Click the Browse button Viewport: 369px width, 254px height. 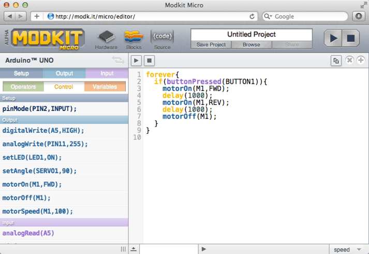click(252, 44)
